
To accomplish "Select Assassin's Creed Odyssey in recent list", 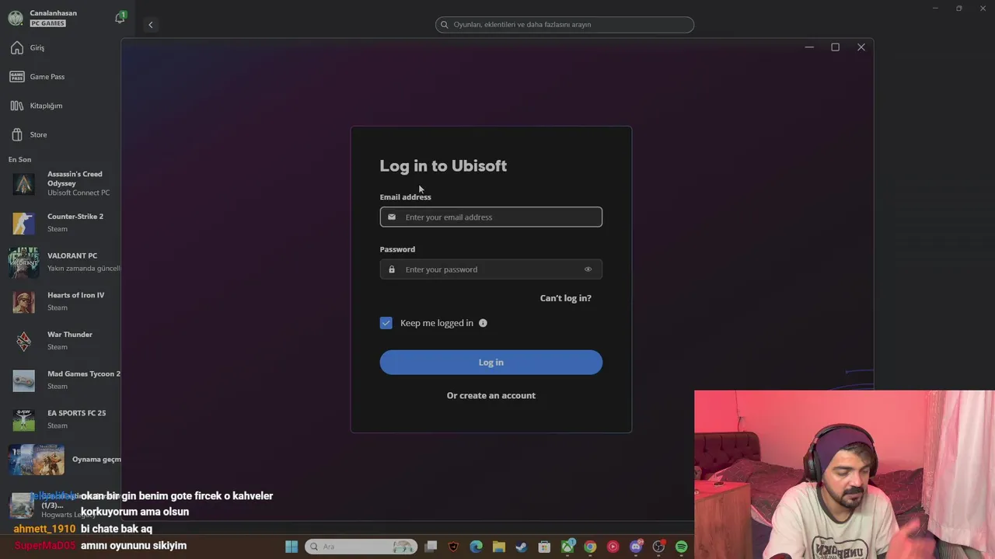I will click(62, 184).
